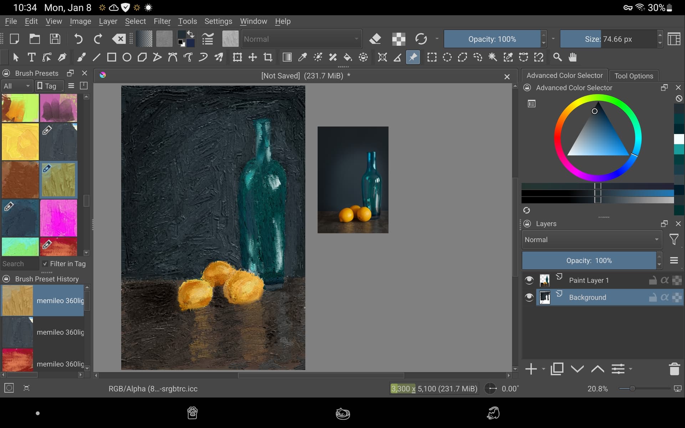Hide the Background layer
This screenshot has width=685, height=428.
529,297
